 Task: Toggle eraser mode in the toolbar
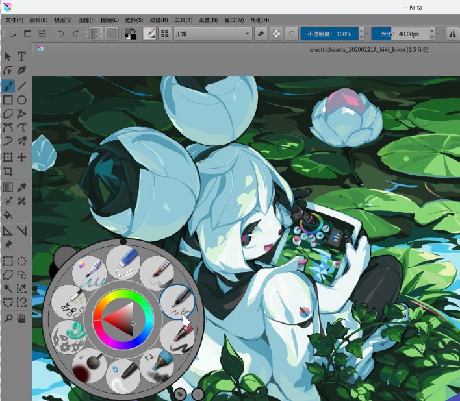point(261,34)
